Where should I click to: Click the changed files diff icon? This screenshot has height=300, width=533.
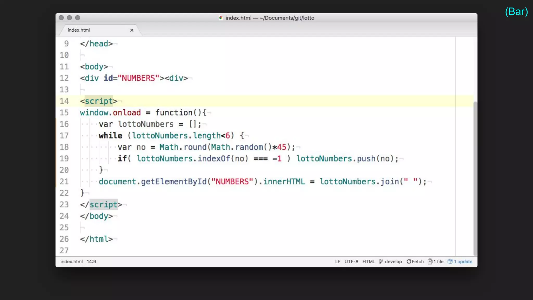coord(430,261)
